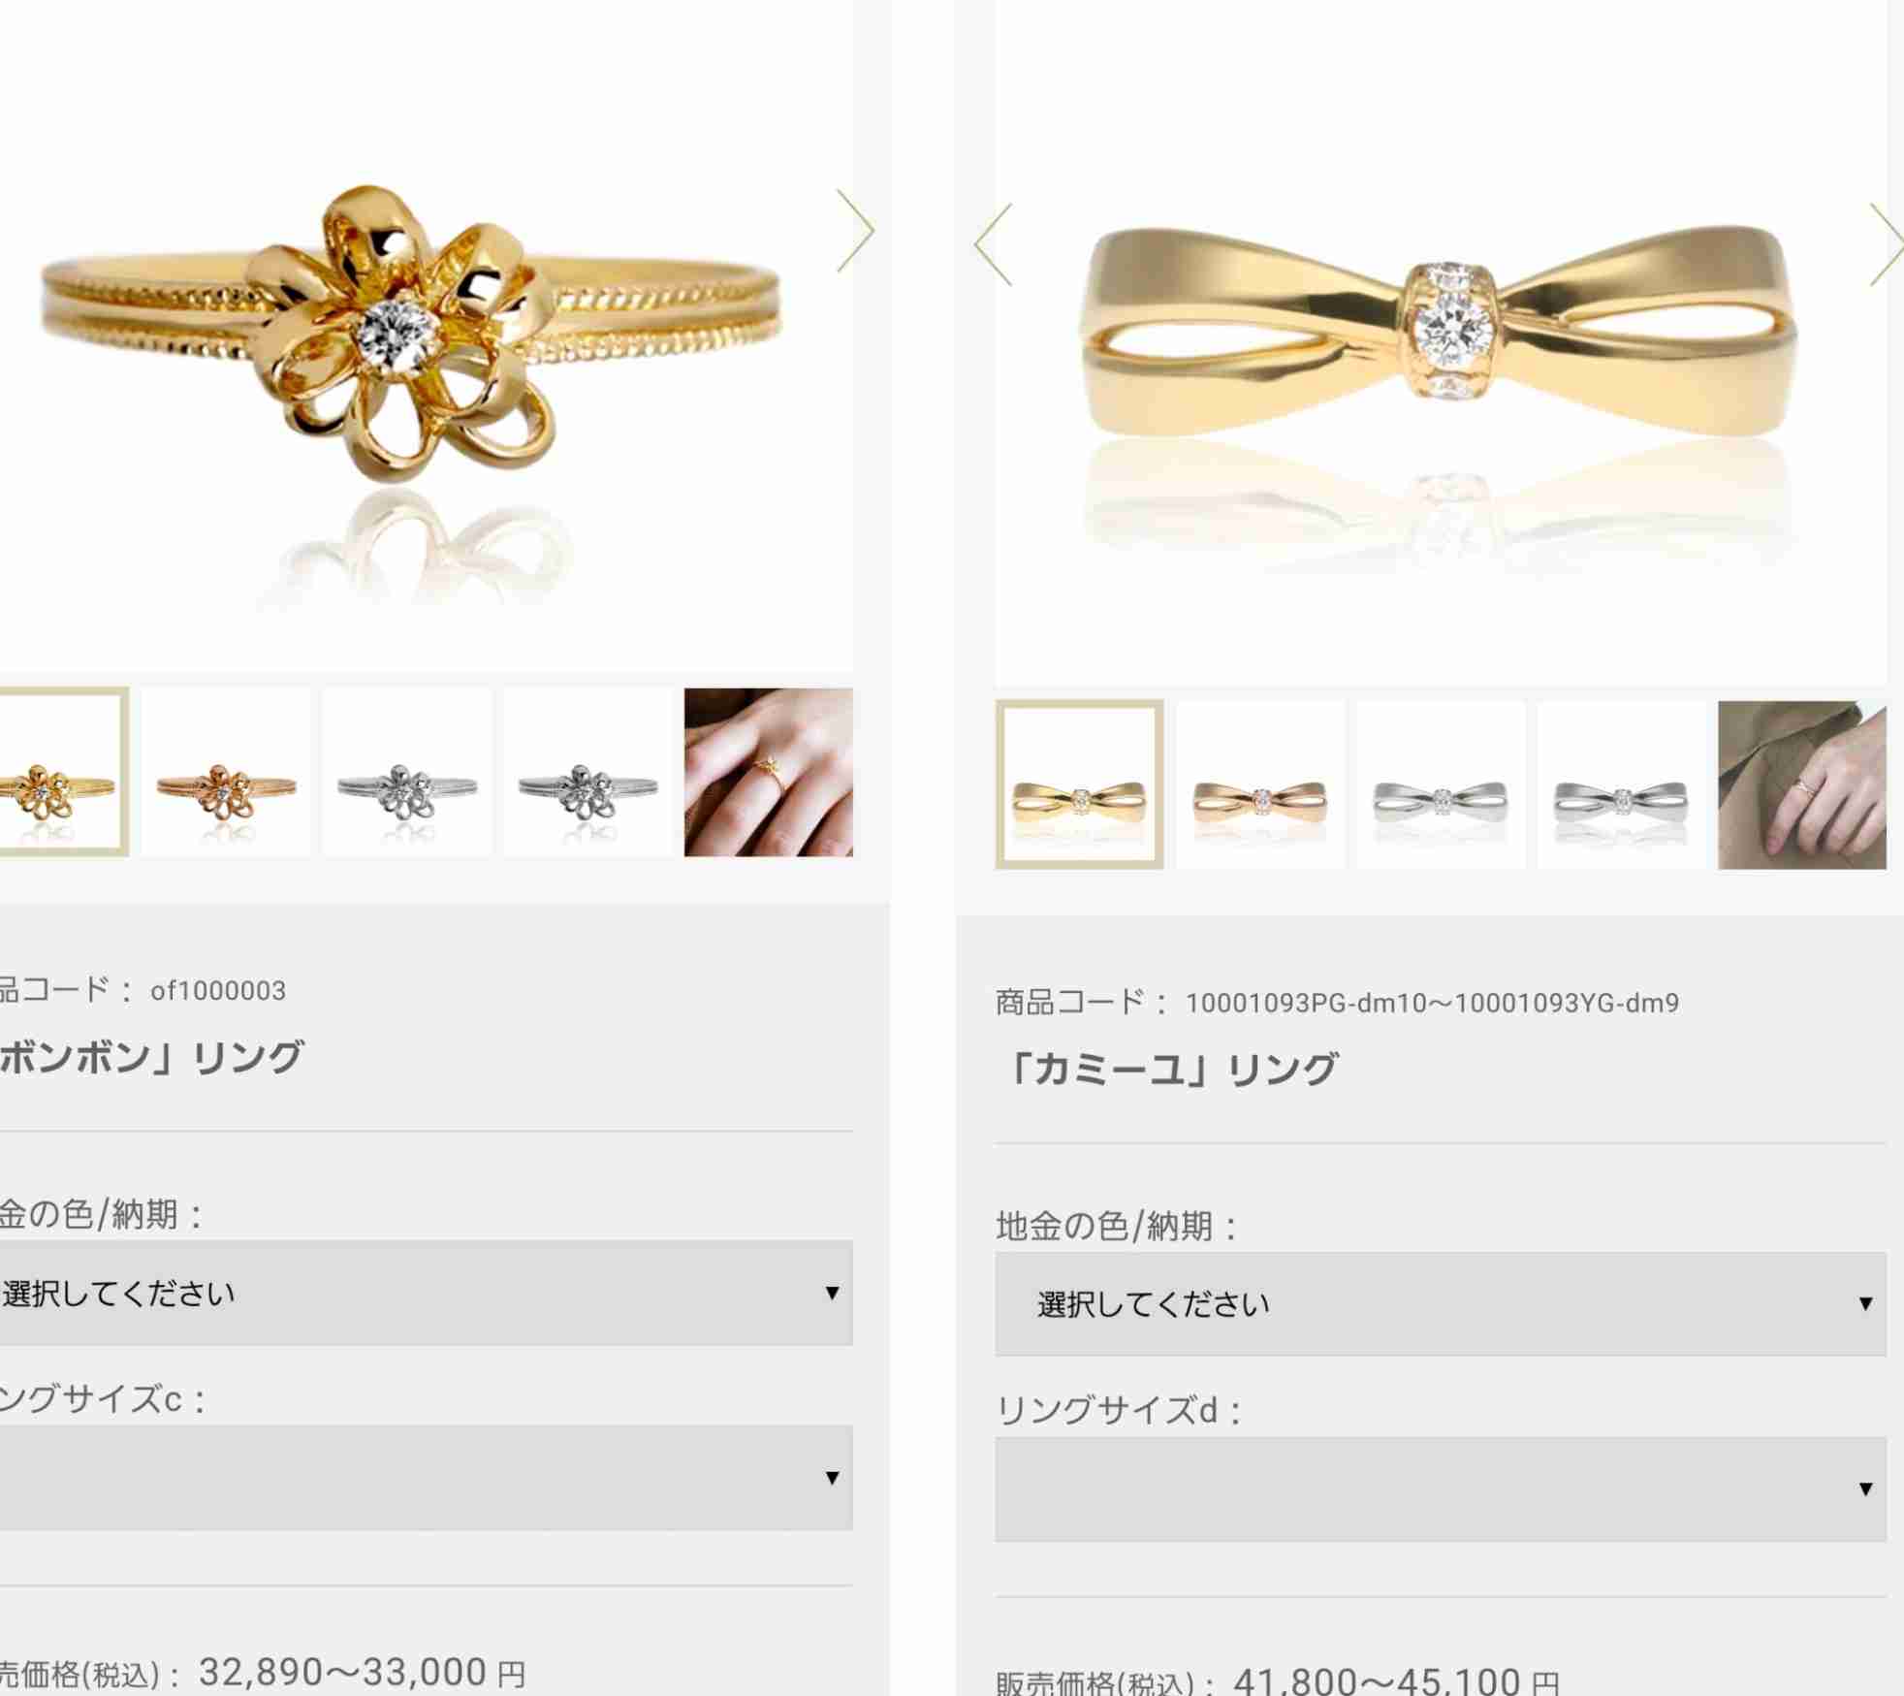Select pink gold bow ring thumbnail
This screenshot has height=1696, width=1904.
[1260, 784]
